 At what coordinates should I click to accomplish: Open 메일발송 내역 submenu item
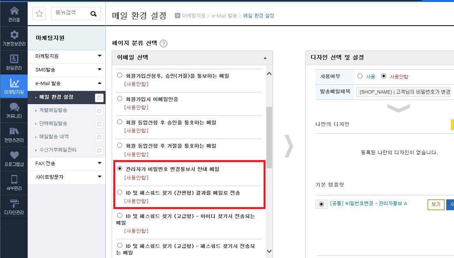click(x=54, y=136)
